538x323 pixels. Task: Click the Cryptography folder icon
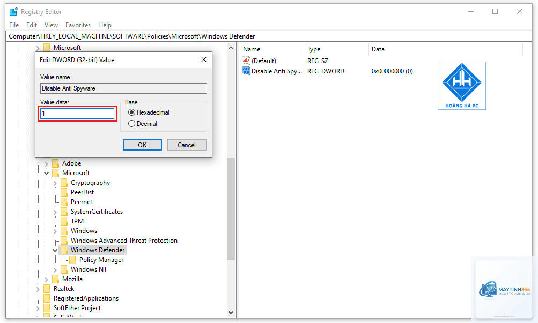[x=64, y=183]
